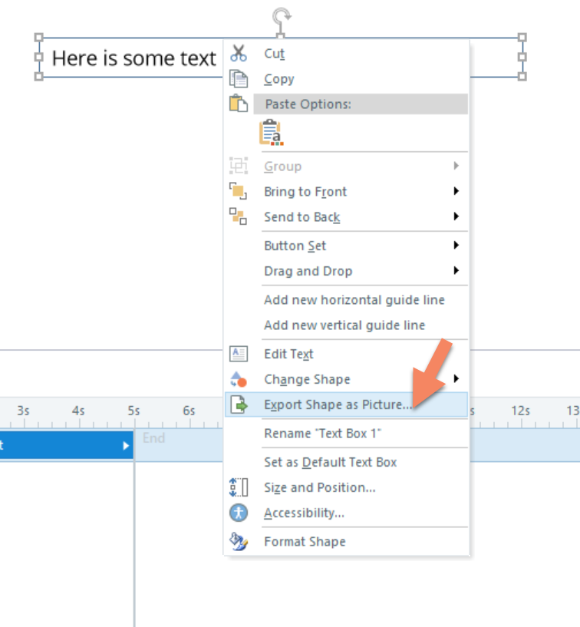The image size is (580, 627).
Task: Click the rotation handle above the text box
Action: click(x=281, y=16)
